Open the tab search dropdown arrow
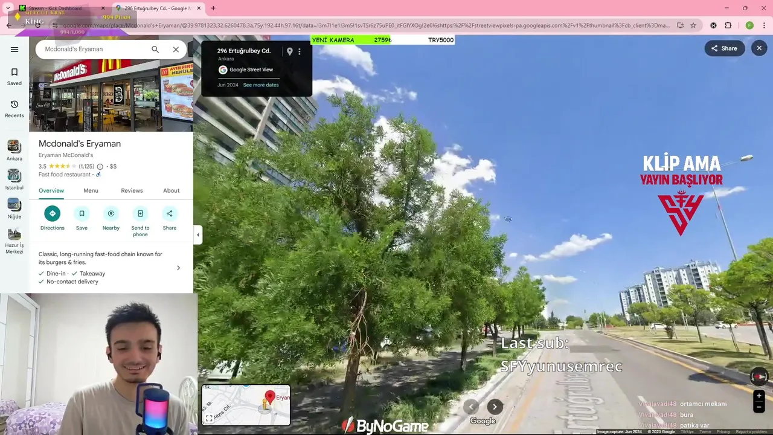Image resolution: width=773 pixels, height=435 pixels. [8, 8]
